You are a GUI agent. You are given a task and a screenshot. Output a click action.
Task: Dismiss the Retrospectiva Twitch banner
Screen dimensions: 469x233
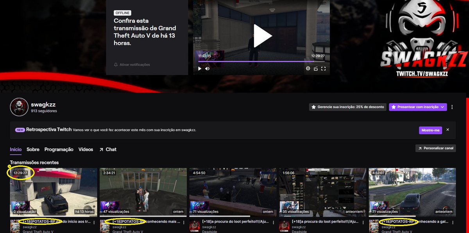click(448, 130)
